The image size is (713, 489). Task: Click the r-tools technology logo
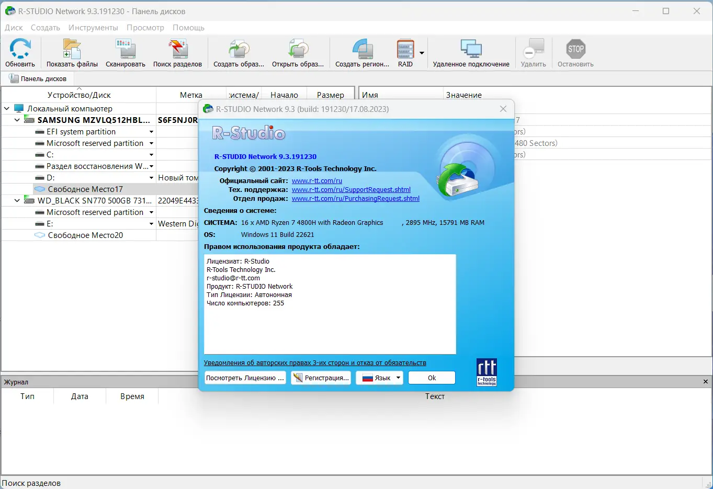(x=486, y=372)
